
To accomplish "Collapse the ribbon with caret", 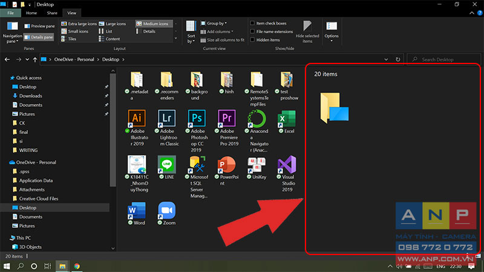I will point(472,13).
